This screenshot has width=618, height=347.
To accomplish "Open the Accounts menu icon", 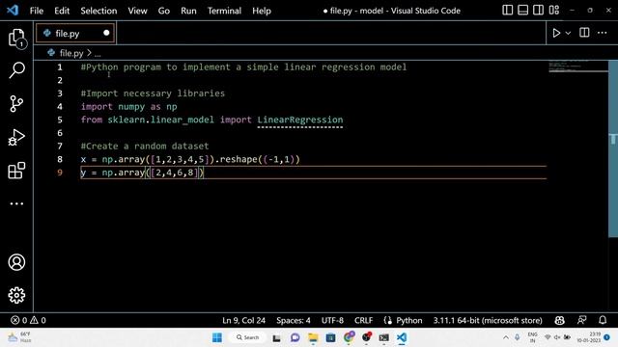I will pos(16,262).
